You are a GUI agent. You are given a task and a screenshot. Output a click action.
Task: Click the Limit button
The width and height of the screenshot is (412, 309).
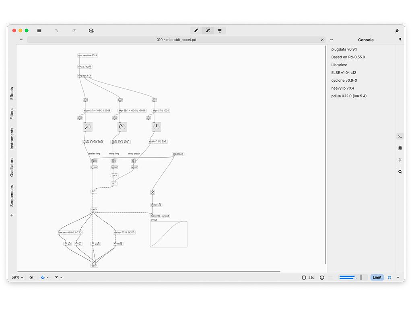[377, 277]
